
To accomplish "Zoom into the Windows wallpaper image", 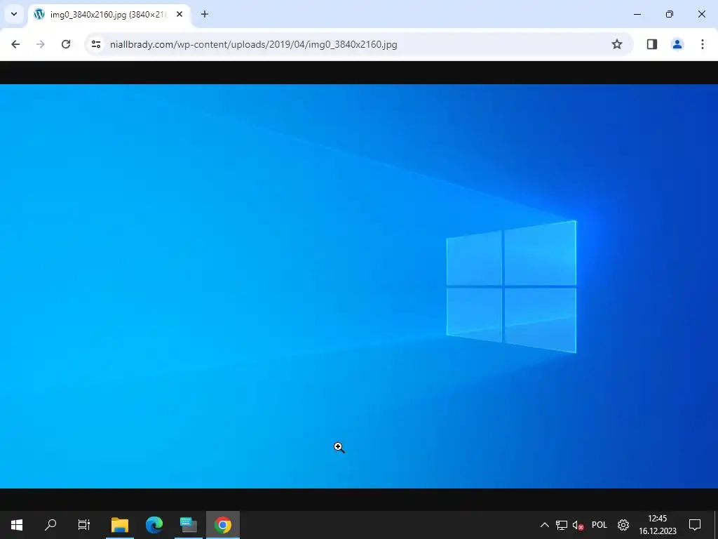I will [x=359, y=286].
